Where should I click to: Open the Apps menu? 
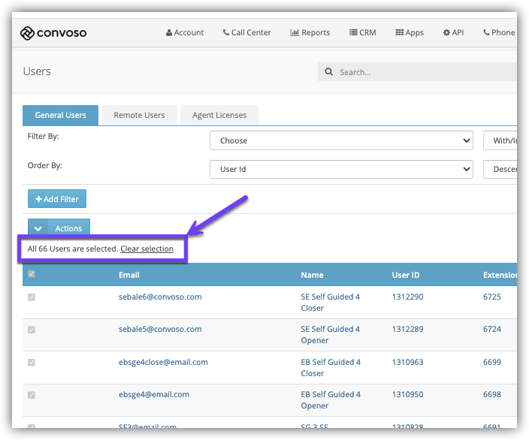(410, 33)
